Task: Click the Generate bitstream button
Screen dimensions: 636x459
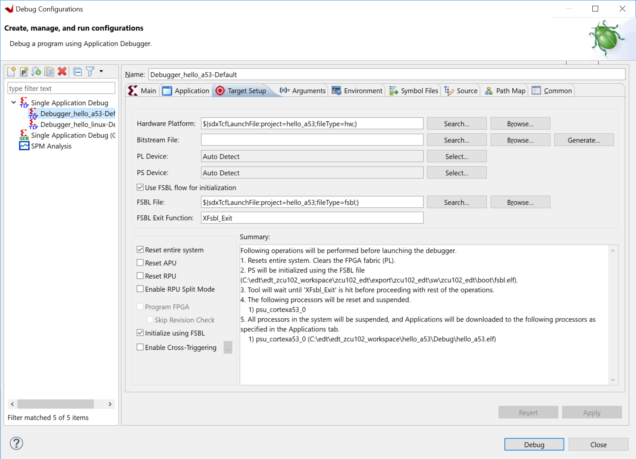Action: [584, 140]
